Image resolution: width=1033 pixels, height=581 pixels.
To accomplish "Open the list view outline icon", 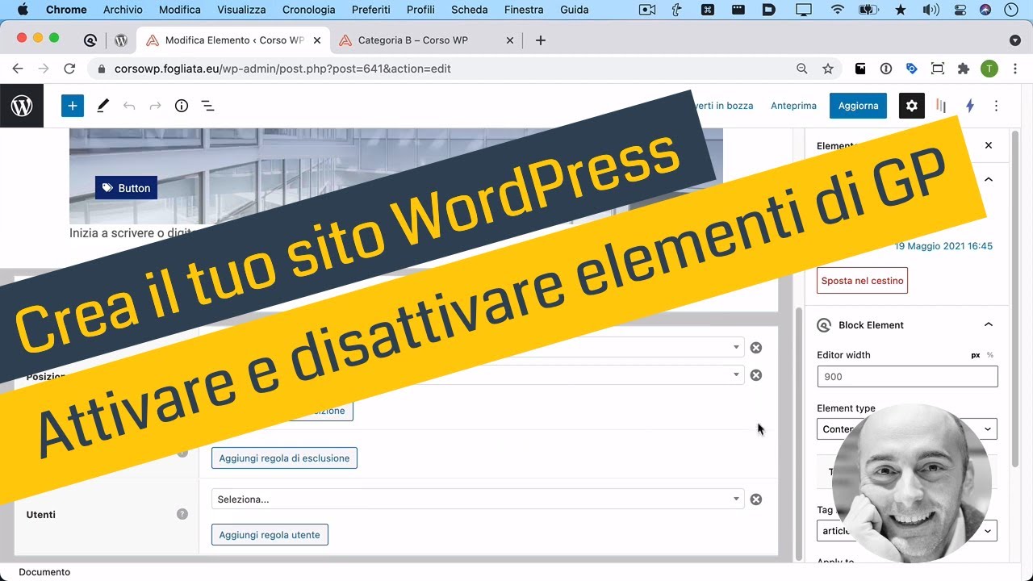I will click(x=207, y=106).
